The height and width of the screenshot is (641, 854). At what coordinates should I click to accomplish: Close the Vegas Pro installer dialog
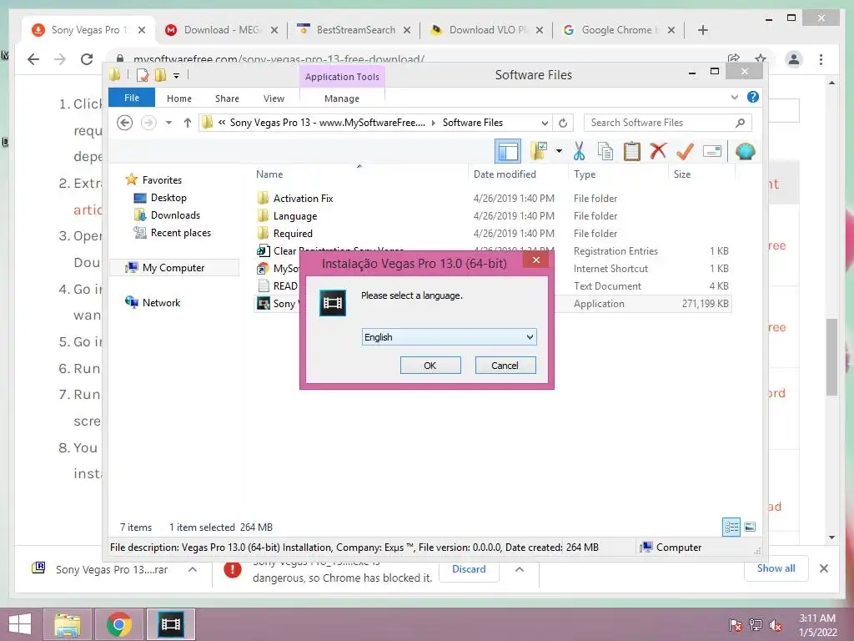tap(536, 260)
